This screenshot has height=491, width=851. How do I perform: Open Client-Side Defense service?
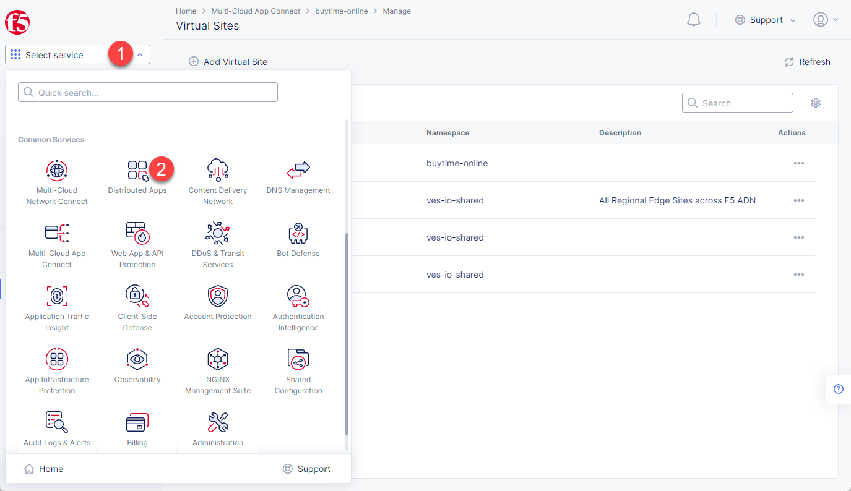[x=137, y=308]
